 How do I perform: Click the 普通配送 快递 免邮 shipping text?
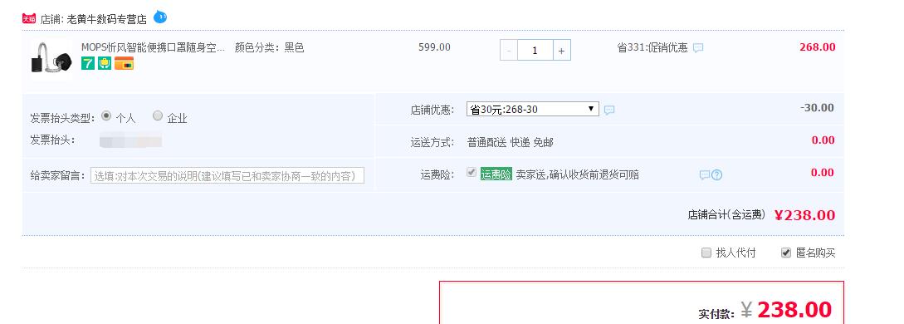(511, 142)
